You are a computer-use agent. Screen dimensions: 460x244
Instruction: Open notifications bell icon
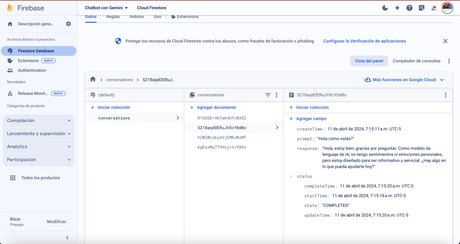pos(434,8)
